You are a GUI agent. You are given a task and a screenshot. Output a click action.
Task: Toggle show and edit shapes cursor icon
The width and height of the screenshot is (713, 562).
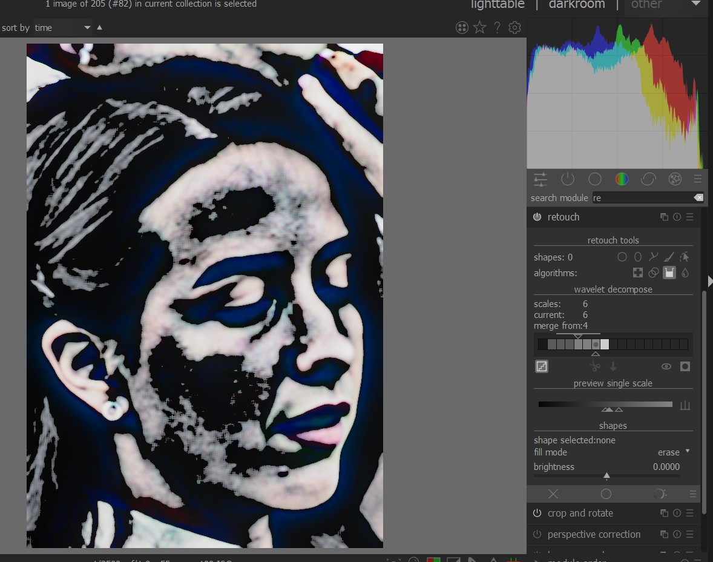pyautogui.click(x=685, y=257)
